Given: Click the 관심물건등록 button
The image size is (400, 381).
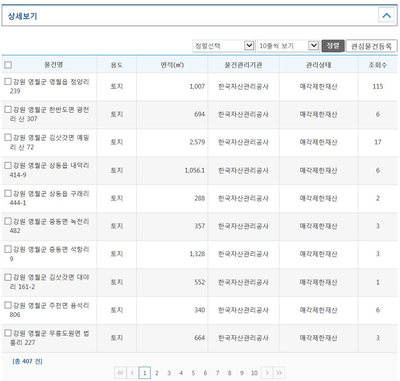Looking at the screenshot, I should 371,46.
